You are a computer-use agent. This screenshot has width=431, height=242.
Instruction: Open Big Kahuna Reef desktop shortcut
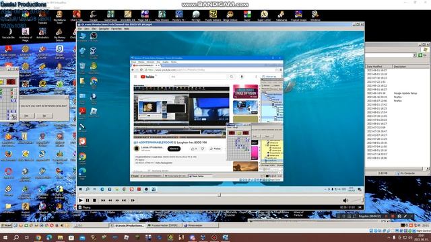[60, 16]
